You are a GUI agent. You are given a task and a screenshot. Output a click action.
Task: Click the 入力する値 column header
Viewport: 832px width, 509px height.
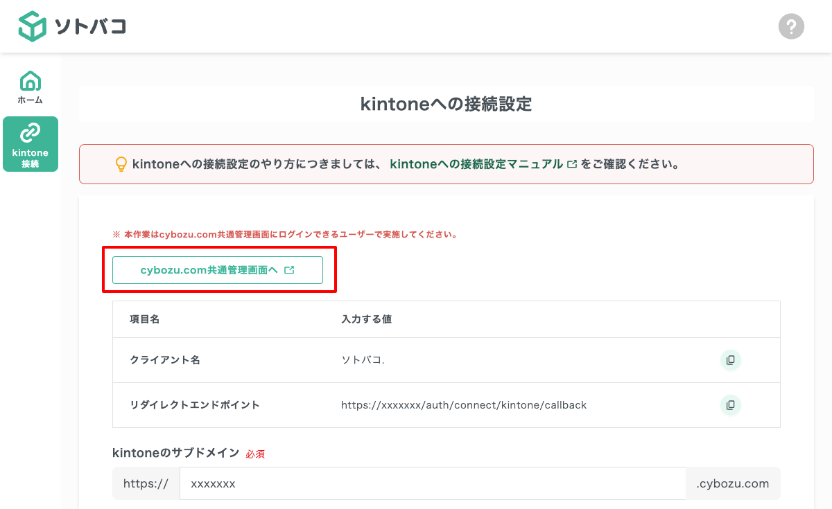pos(367,319)
